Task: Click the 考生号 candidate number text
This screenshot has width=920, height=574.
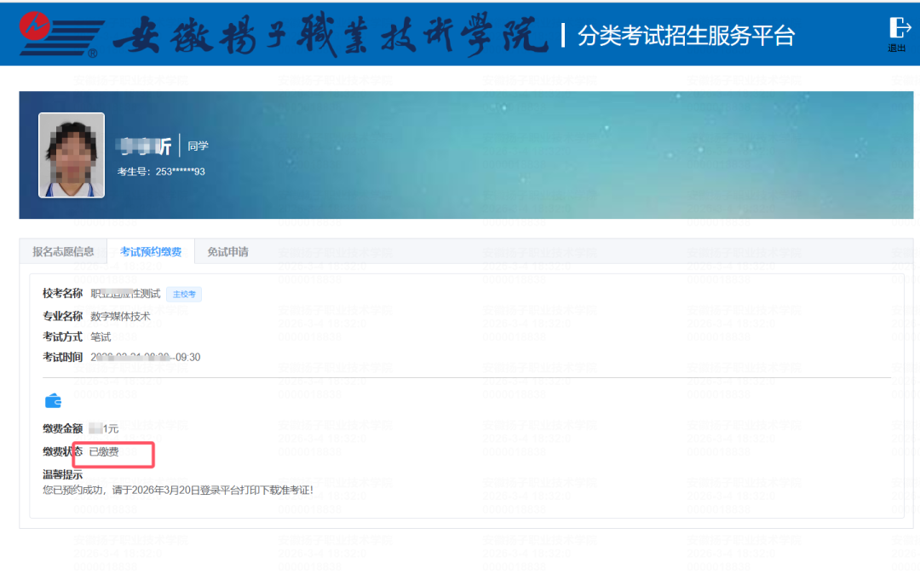Action: click(161, 171)
